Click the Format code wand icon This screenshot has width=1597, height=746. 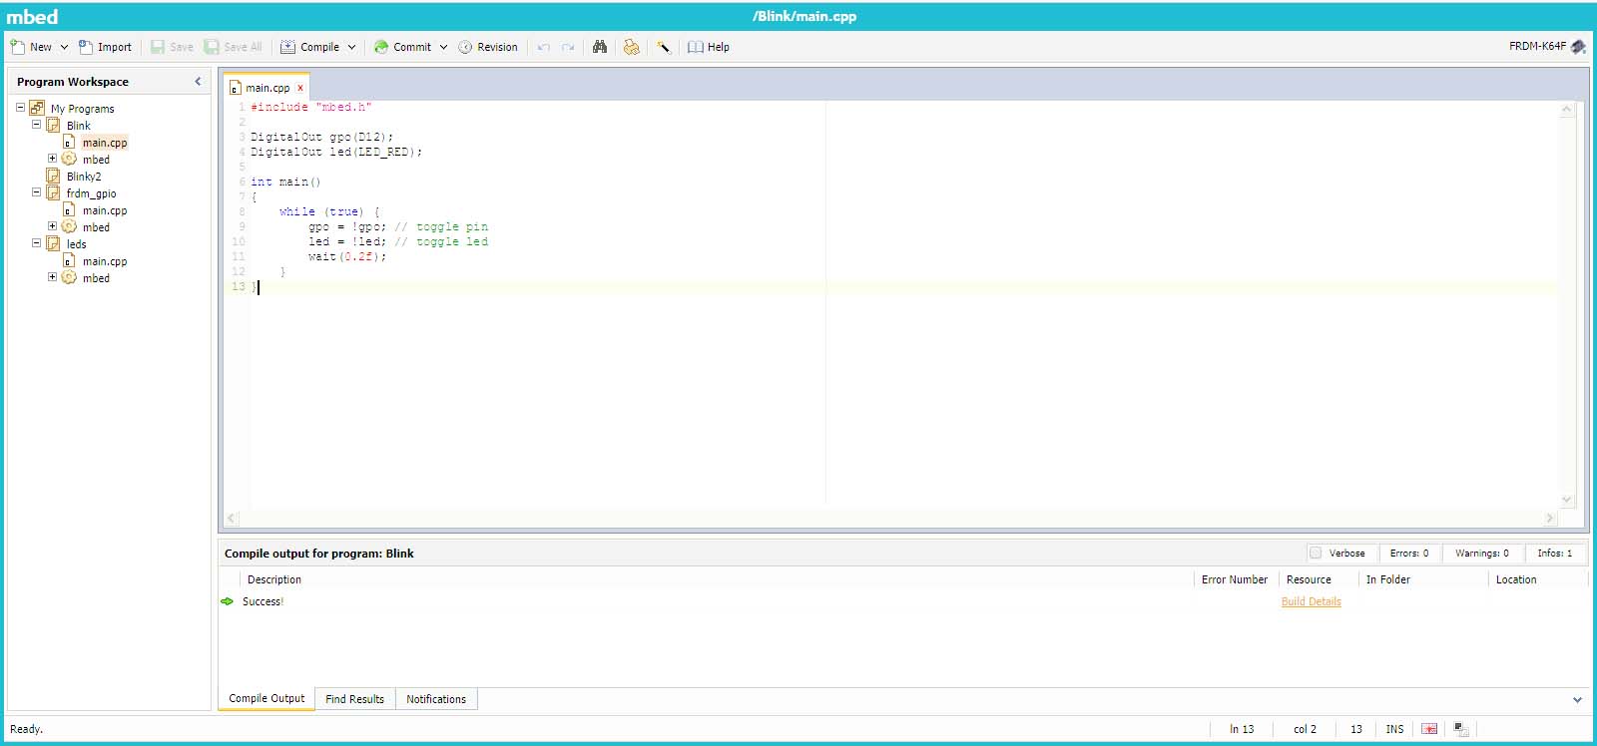pyautogui.click(x=663, y=47)
